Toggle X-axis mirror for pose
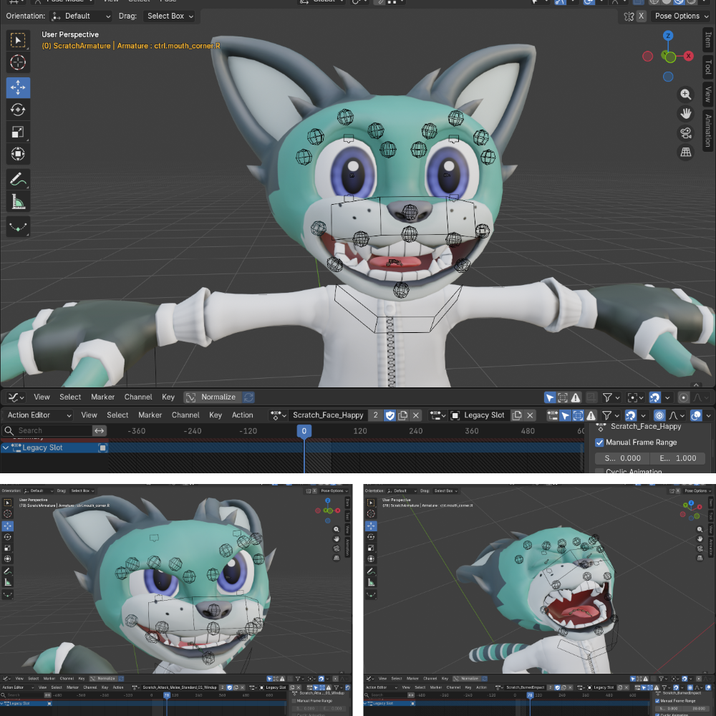Viewport: 716px width, 716px height. (641, 16)
